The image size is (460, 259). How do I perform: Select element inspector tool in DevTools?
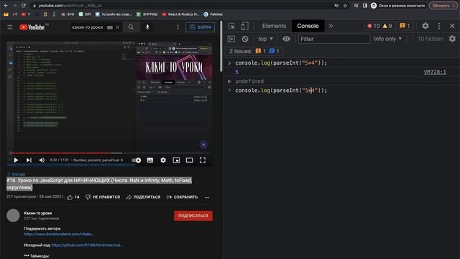[x=231, y=26]
